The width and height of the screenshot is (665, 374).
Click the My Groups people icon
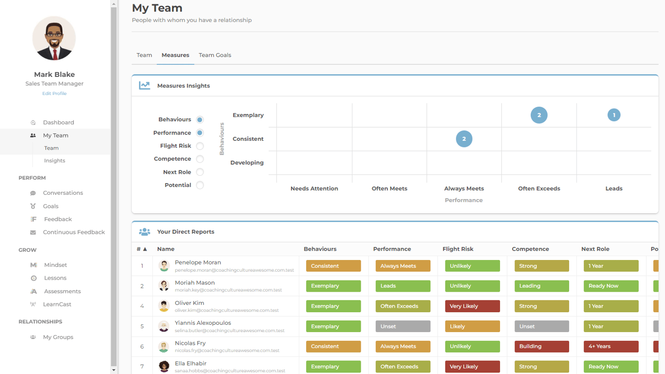tap(33, 337)
